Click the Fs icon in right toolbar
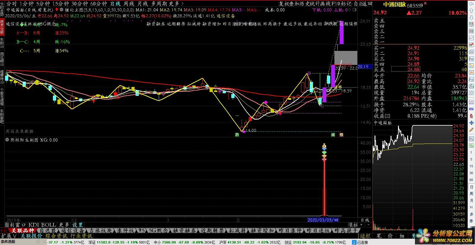This screenshot has width=475, height=245. (471, 139)
